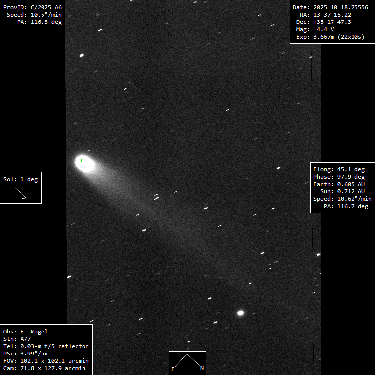Image resolution: width=375 pixels, height=375 pixels.
Task: Click the Tel 0.03-m f/5 reflector line
Action: [x=46, y=346]
